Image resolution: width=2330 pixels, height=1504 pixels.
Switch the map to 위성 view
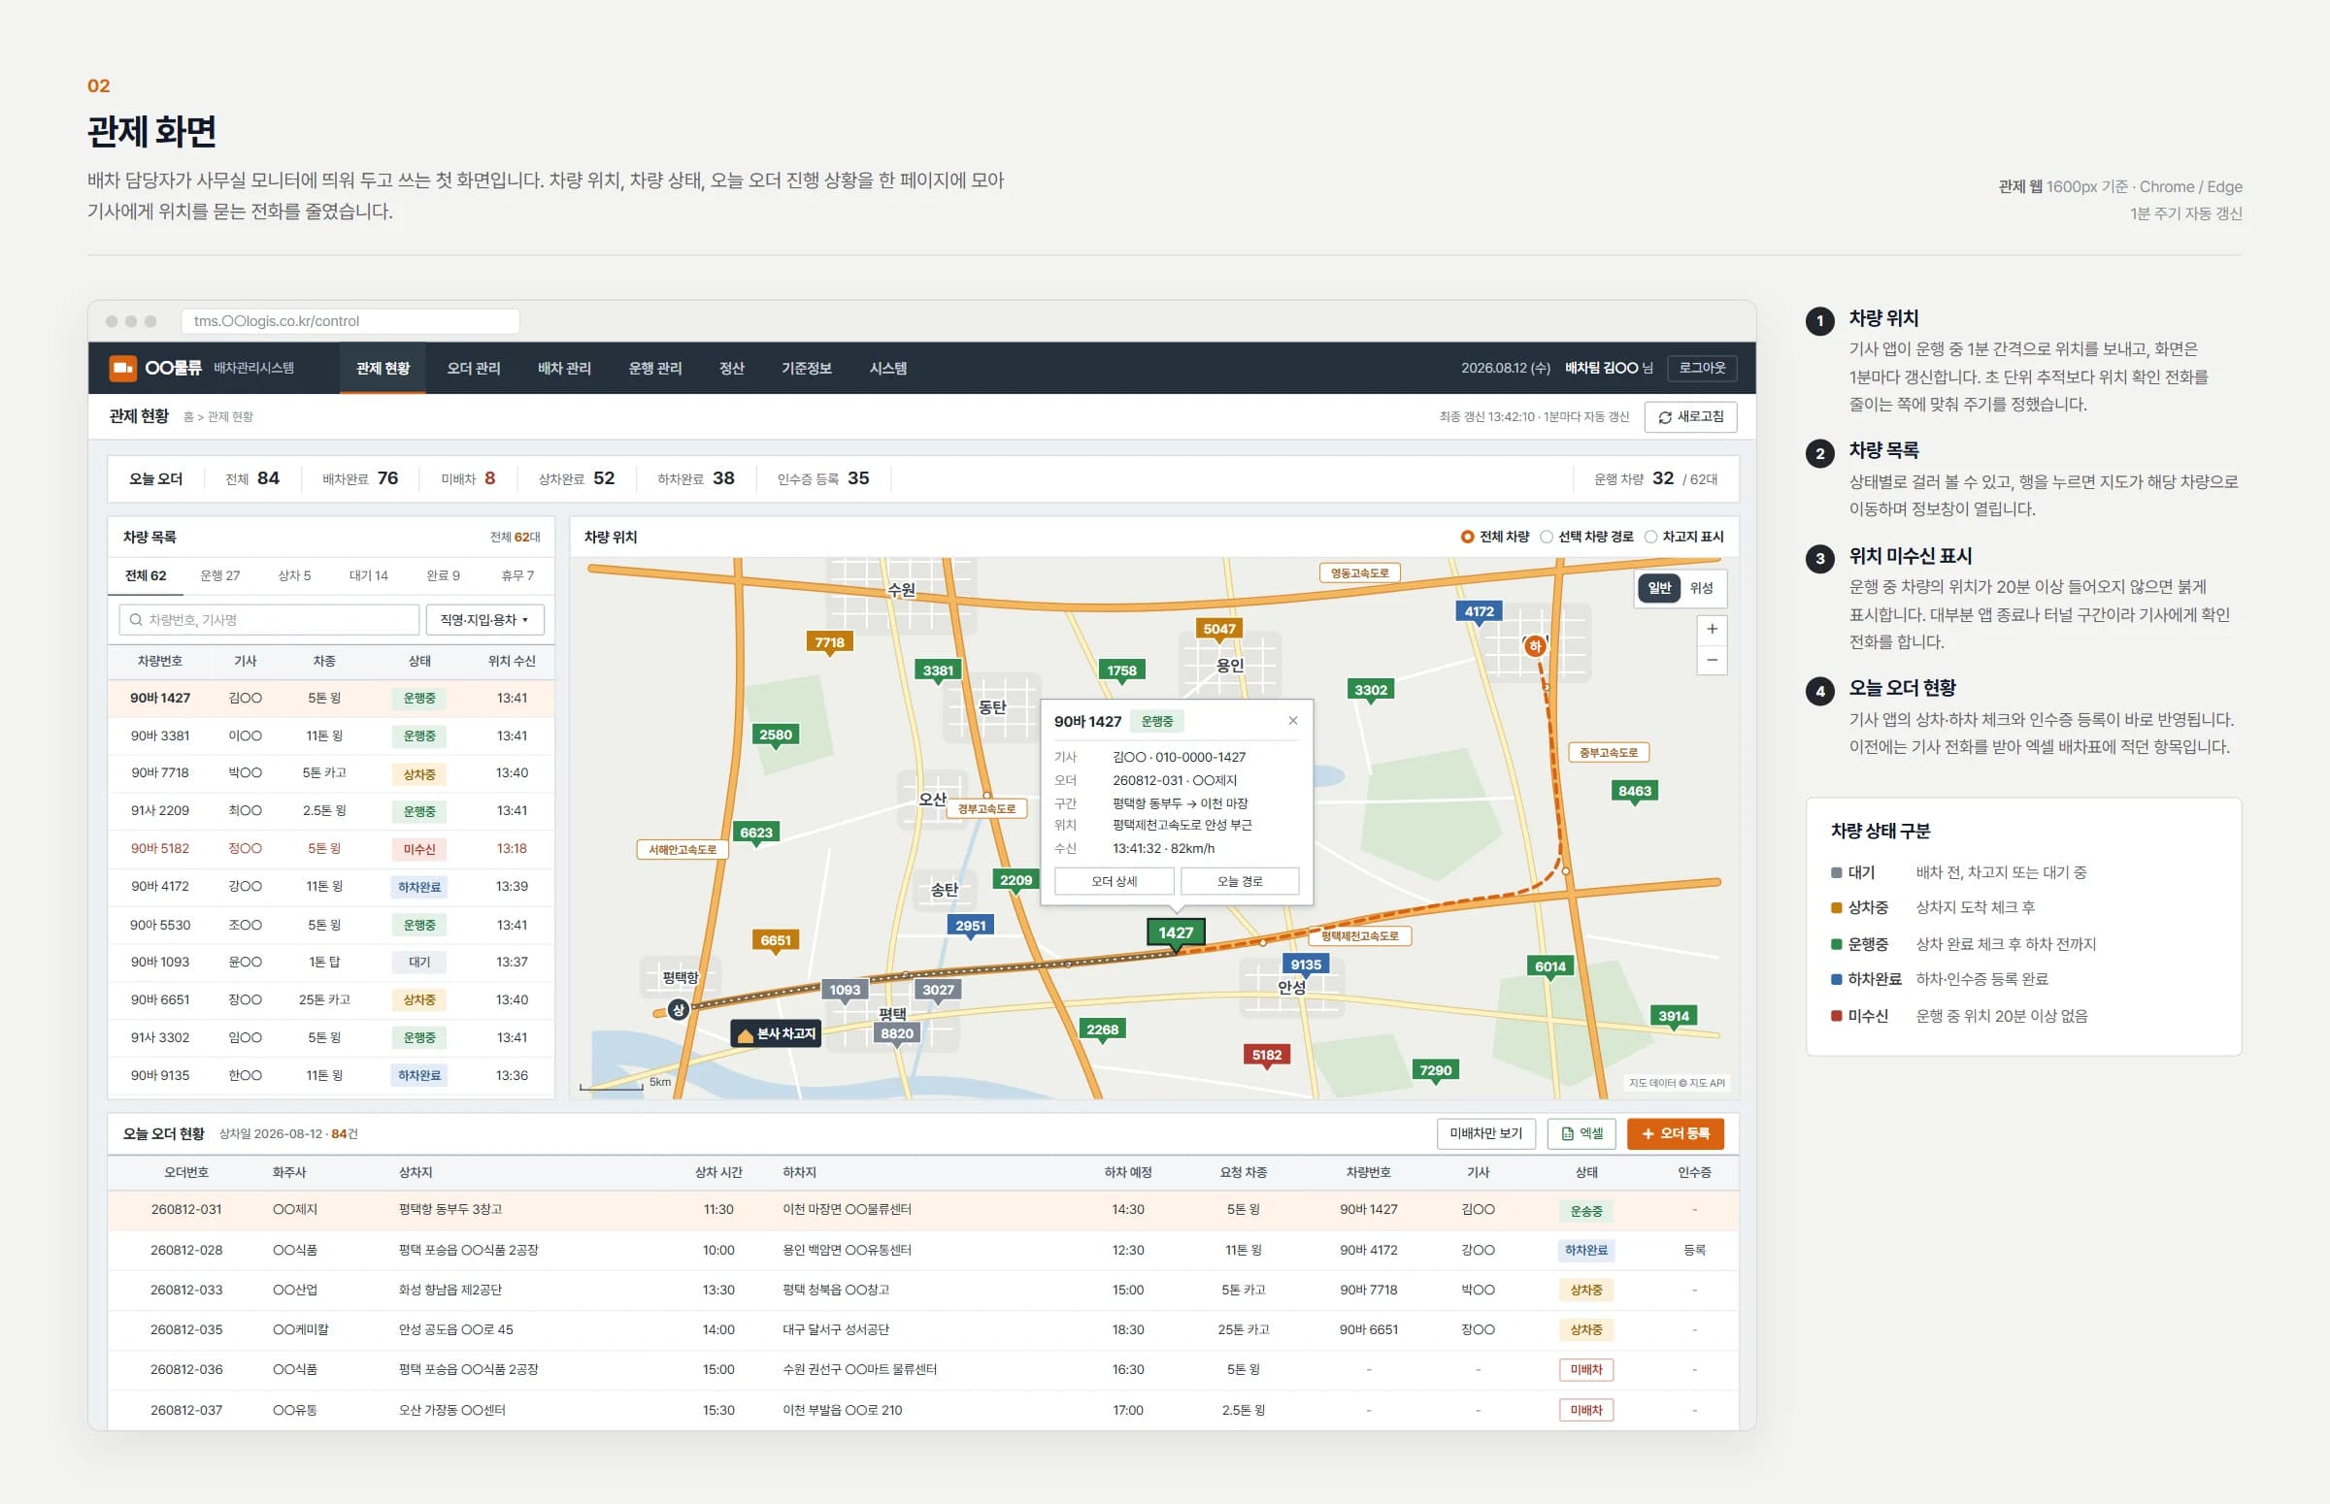(1701, 588)
